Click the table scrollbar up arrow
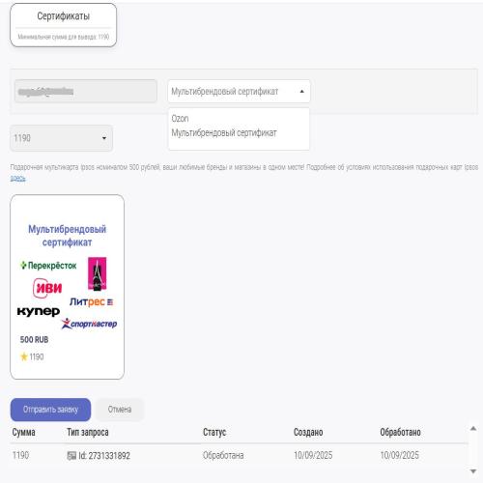This screenshot has height=483, width=483. [x=473, y=429]
